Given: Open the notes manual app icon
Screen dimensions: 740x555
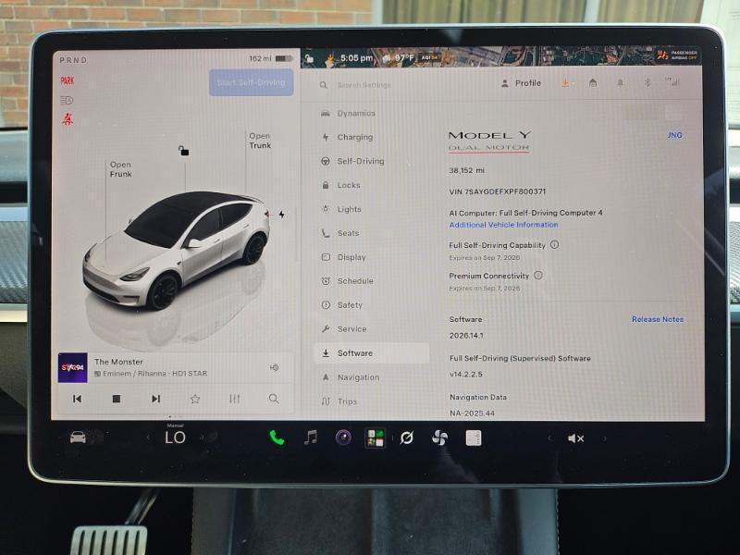Looking at the screenshot, I should [x=474, y=438].
